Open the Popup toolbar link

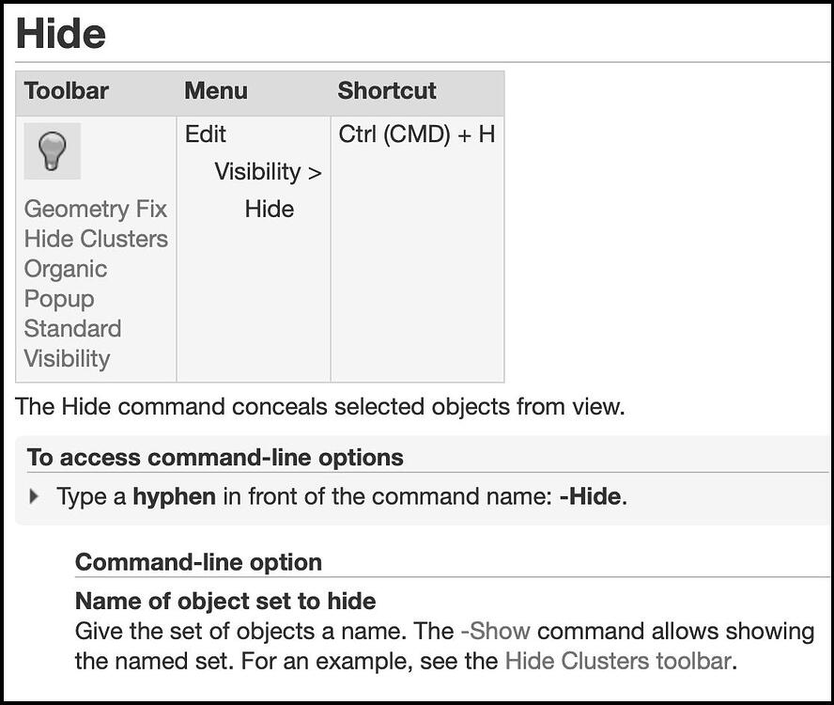point(59,299)
